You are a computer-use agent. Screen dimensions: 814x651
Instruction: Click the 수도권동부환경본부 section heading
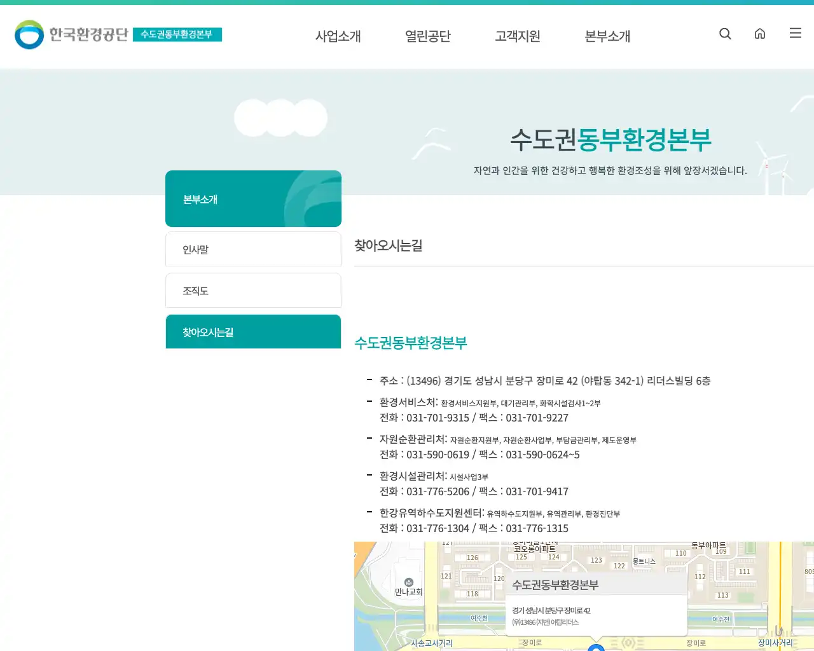(x=410, y=343)
